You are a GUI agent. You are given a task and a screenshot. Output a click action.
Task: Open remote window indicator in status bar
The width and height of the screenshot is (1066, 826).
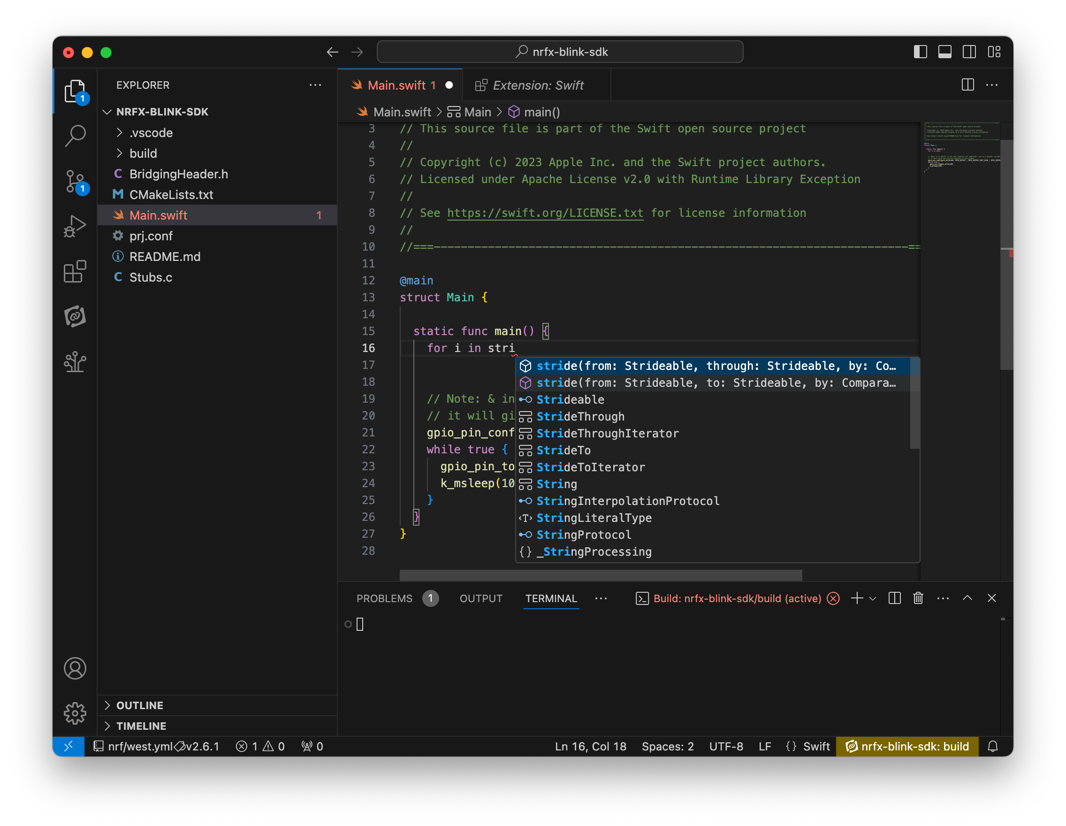click(x=69, y=746)
